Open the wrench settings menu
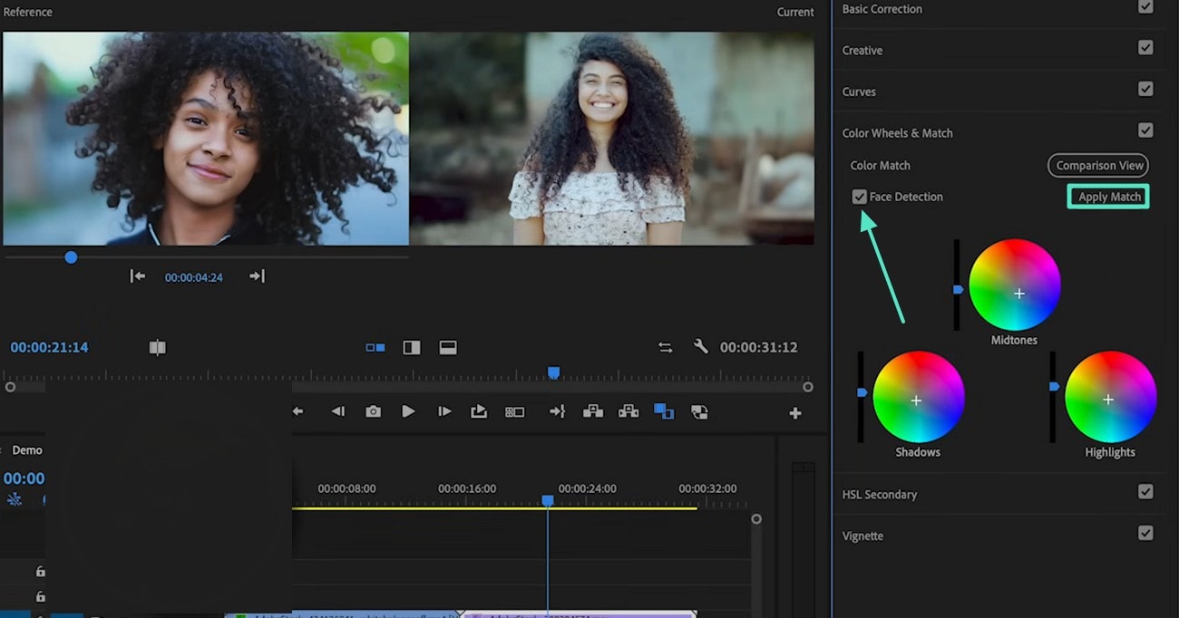1179x618 pixels. 700,347
